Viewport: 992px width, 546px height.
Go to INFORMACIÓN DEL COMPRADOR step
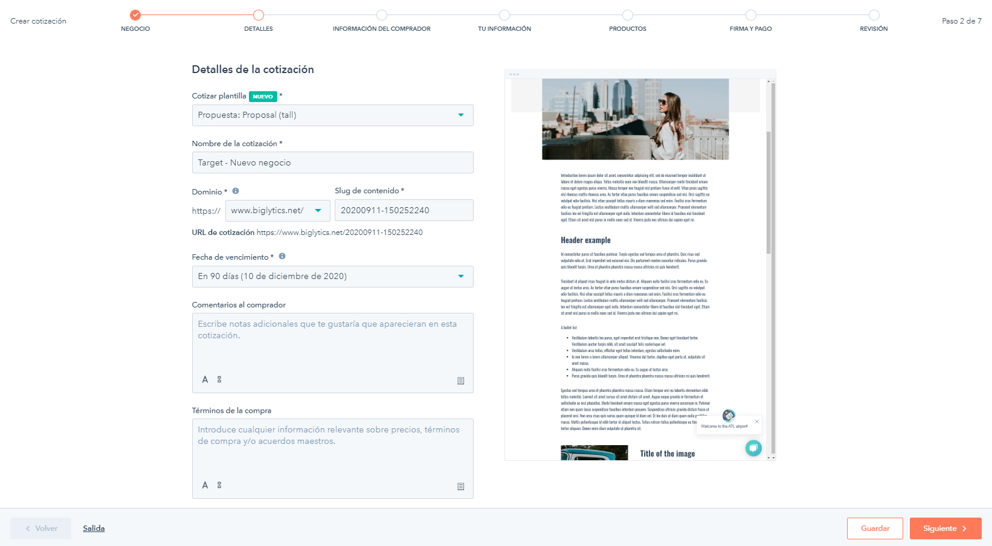(x=382, y=15)
